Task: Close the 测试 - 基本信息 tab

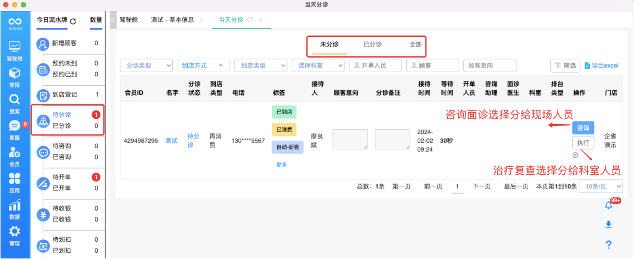Action: (201, 20)
